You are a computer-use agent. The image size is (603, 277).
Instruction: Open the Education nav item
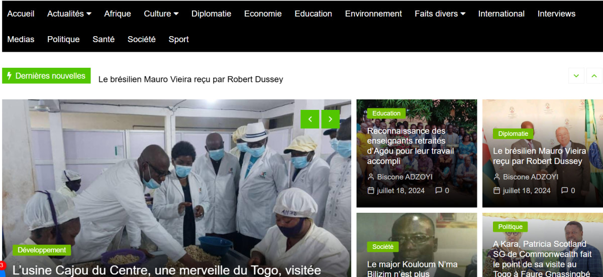[x=313, y=14]
